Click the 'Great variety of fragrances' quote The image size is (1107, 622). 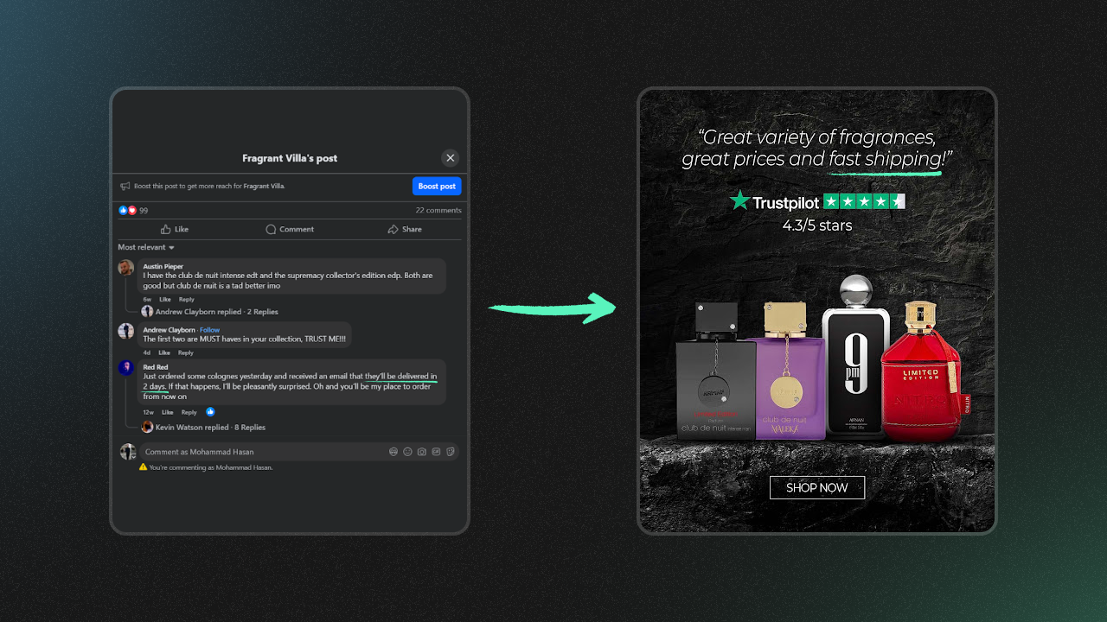pos(817,148)
